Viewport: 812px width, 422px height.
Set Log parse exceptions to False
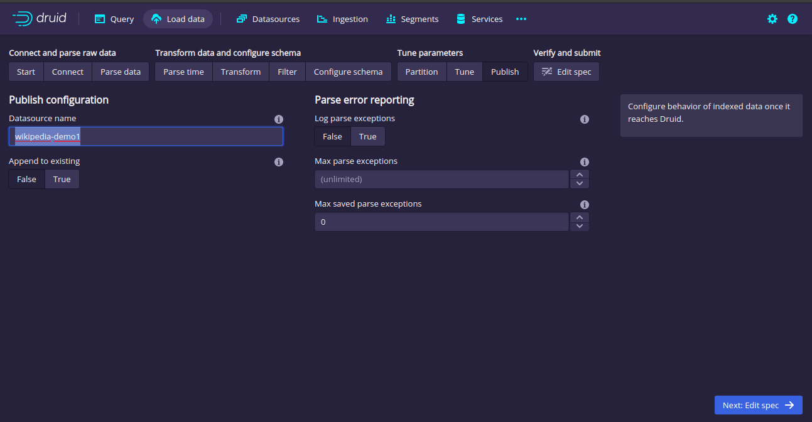332,136
